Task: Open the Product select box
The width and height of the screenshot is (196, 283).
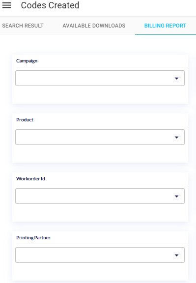Action: pos(100,137)
